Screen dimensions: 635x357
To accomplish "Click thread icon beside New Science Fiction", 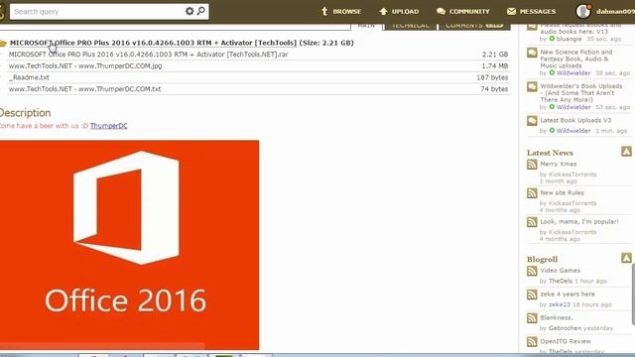I will tap(532, 53).
